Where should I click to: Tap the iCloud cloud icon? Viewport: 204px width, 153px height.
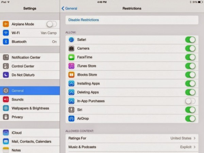click(6, 133)
